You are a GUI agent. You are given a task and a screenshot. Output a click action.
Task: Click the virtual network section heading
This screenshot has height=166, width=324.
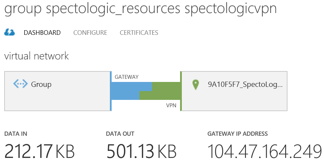click(37, 56)
